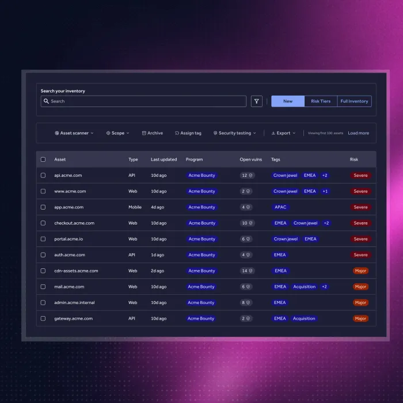The width and height of the screenshot is (403, 403).
Task: Switch to the Full Inventory tab
Action: click(355, 101)
